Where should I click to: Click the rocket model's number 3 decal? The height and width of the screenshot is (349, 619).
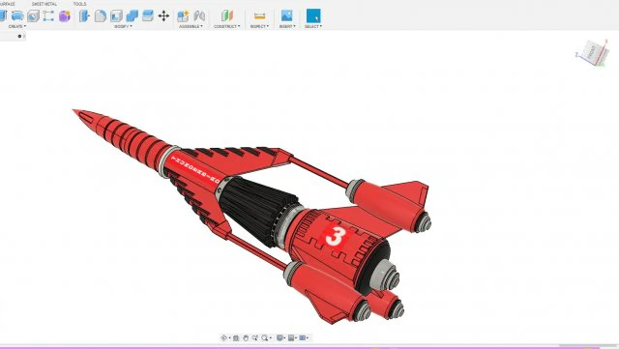335,236
